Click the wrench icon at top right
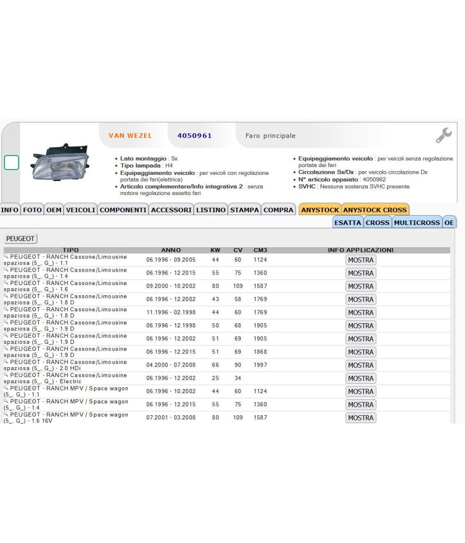 click(443, 135)
